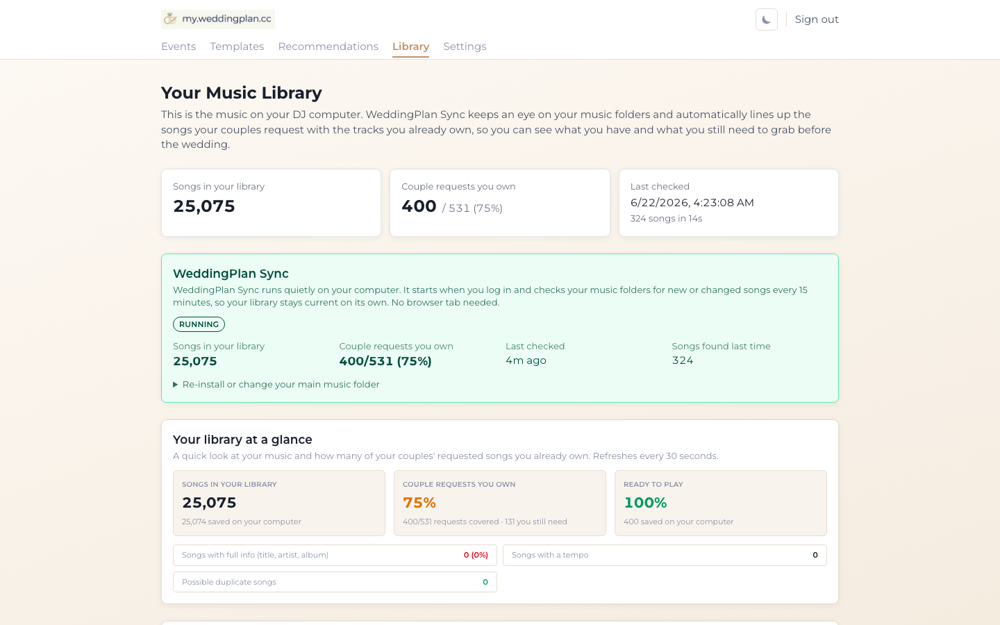Click the RUNNING status badge
Image resolution: width=1000 pixels, height=625 pixels.
[199, 324]
